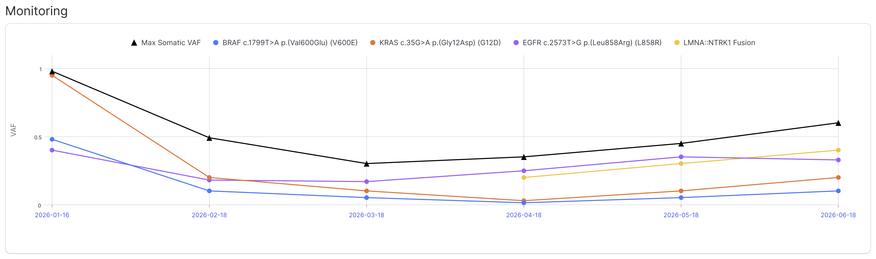Click orange KRAS point at 2026-01-16
876x259 pixels.
pos(52,76)
